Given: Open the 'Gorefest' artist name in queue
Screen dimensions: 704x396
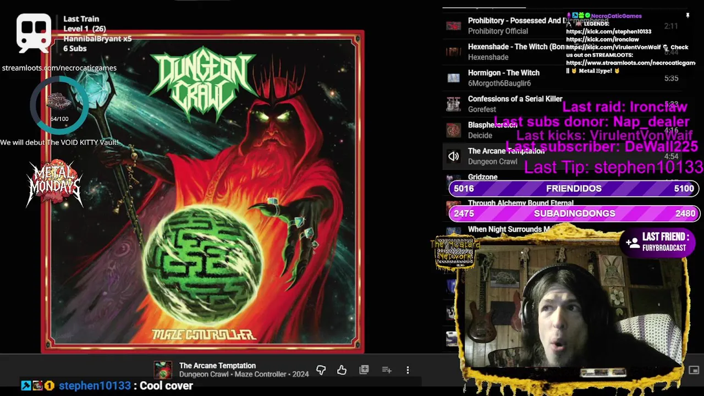Looking at the screenshot, I should coord(482,109).
